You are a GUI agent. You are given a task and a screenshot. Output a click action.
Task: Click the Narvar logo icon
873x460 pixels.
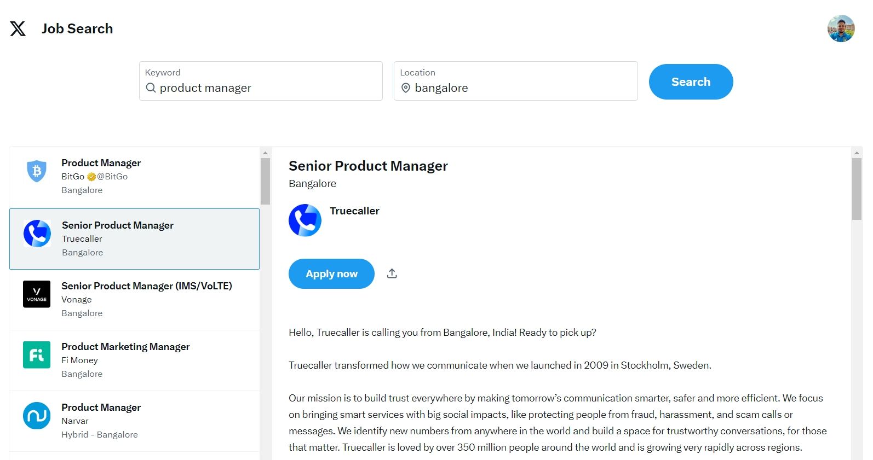(x=37, y=416)
